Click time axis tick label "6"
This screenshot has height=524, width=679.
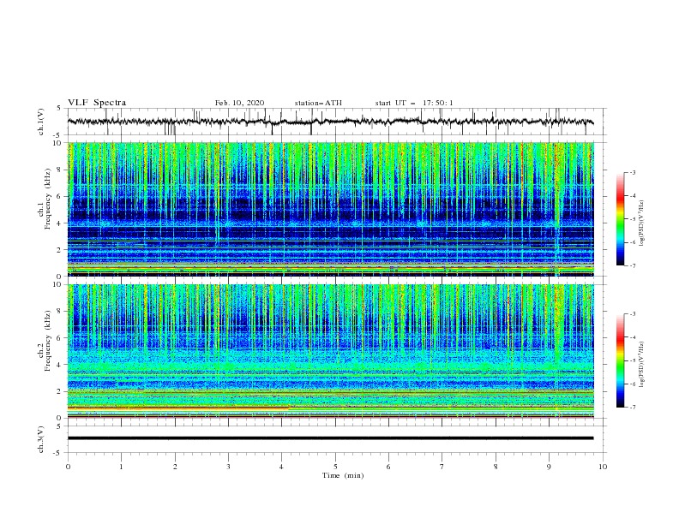(x=389, y=467)
